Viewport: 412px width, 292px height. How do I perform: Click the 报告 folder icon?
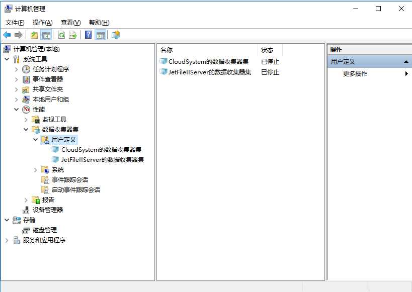tap(36, 200)
